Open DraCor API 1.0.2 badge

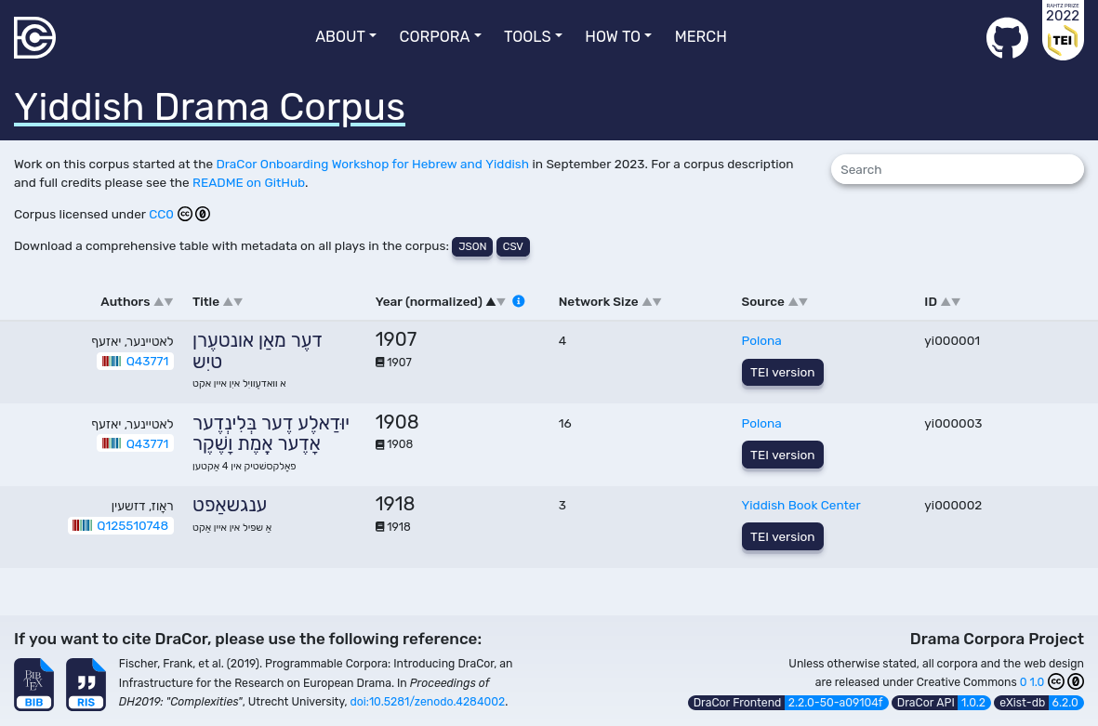[941, 702]
